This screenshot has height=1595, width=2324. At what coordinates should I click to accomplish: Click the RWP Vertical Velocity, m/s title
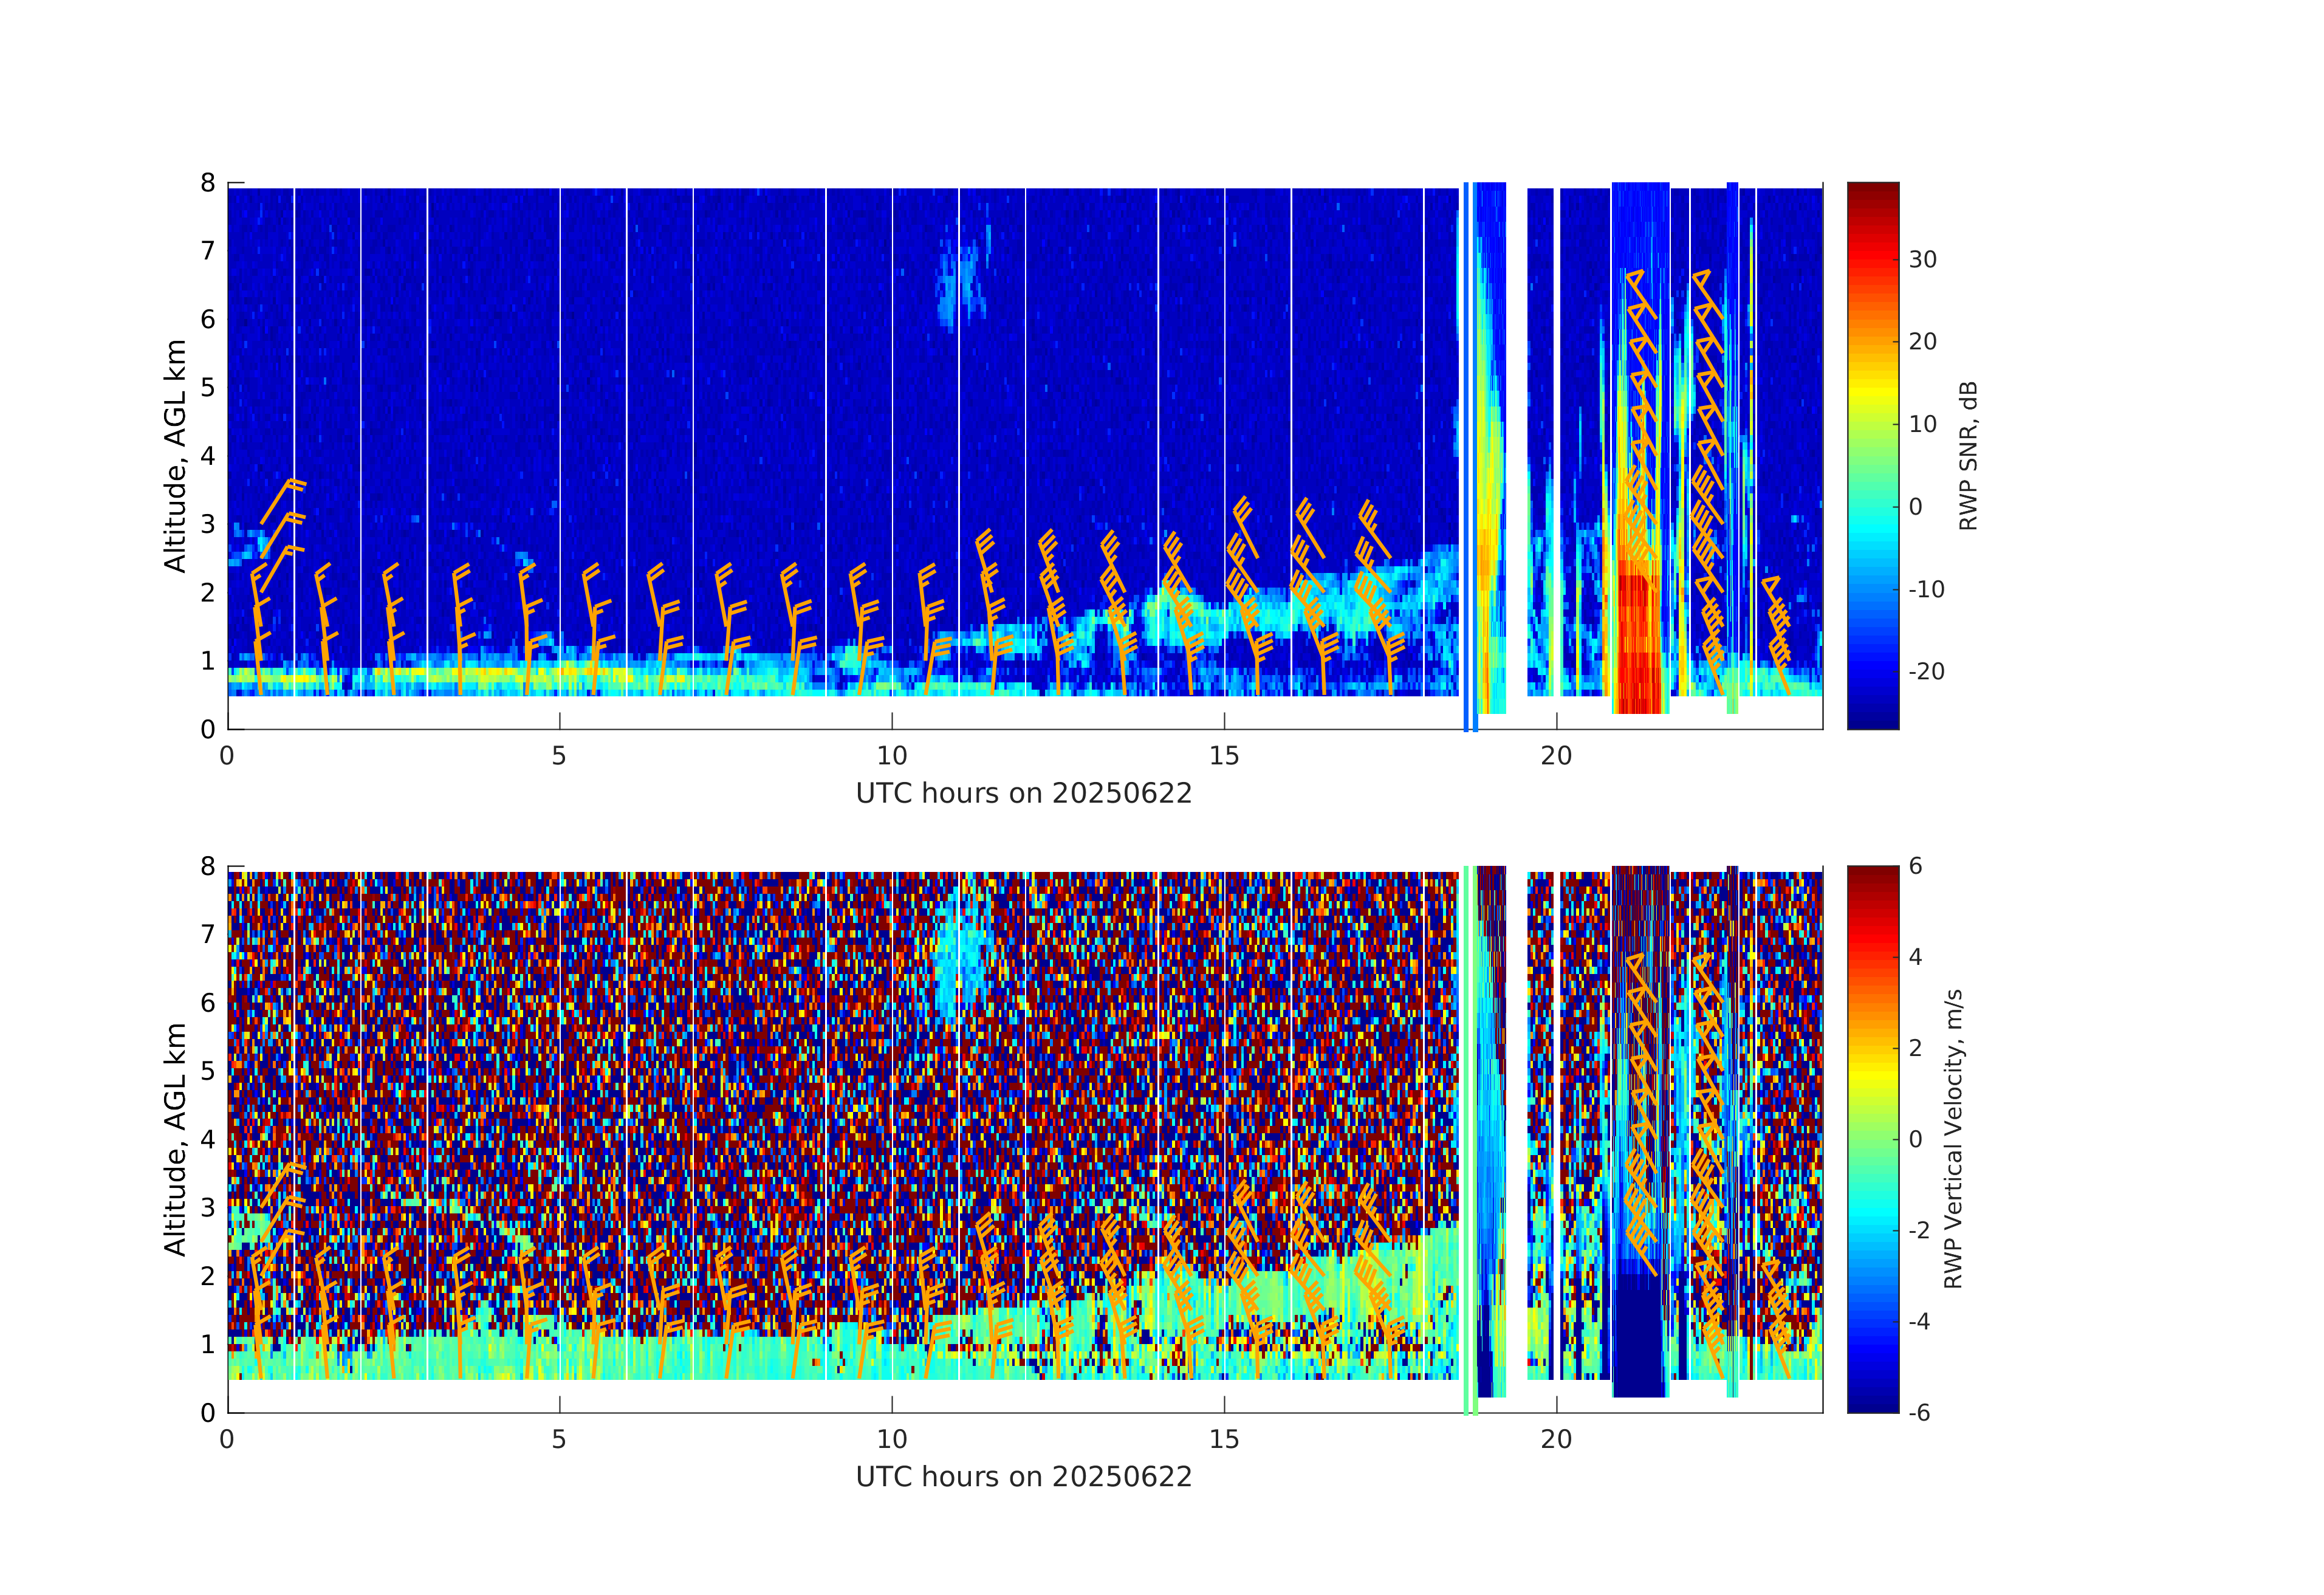click(x=1953, y=1138)
